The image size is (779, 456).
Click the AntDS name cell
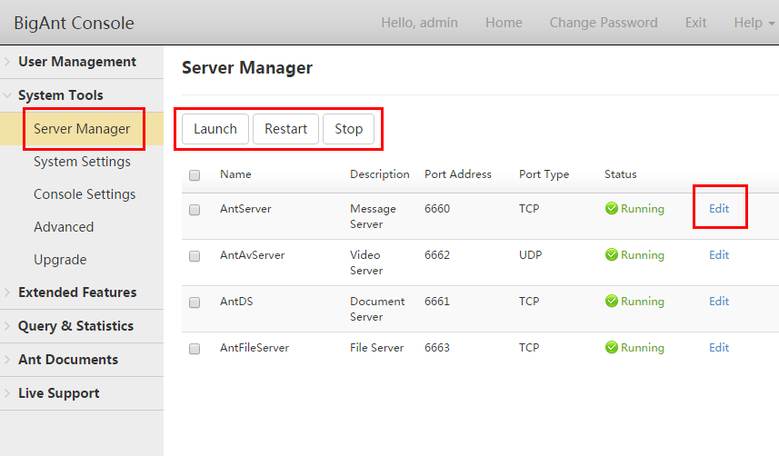236,301
